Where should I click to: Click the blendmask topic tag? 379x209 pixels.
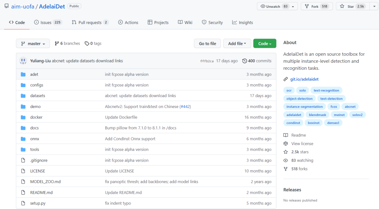point(317,115)
